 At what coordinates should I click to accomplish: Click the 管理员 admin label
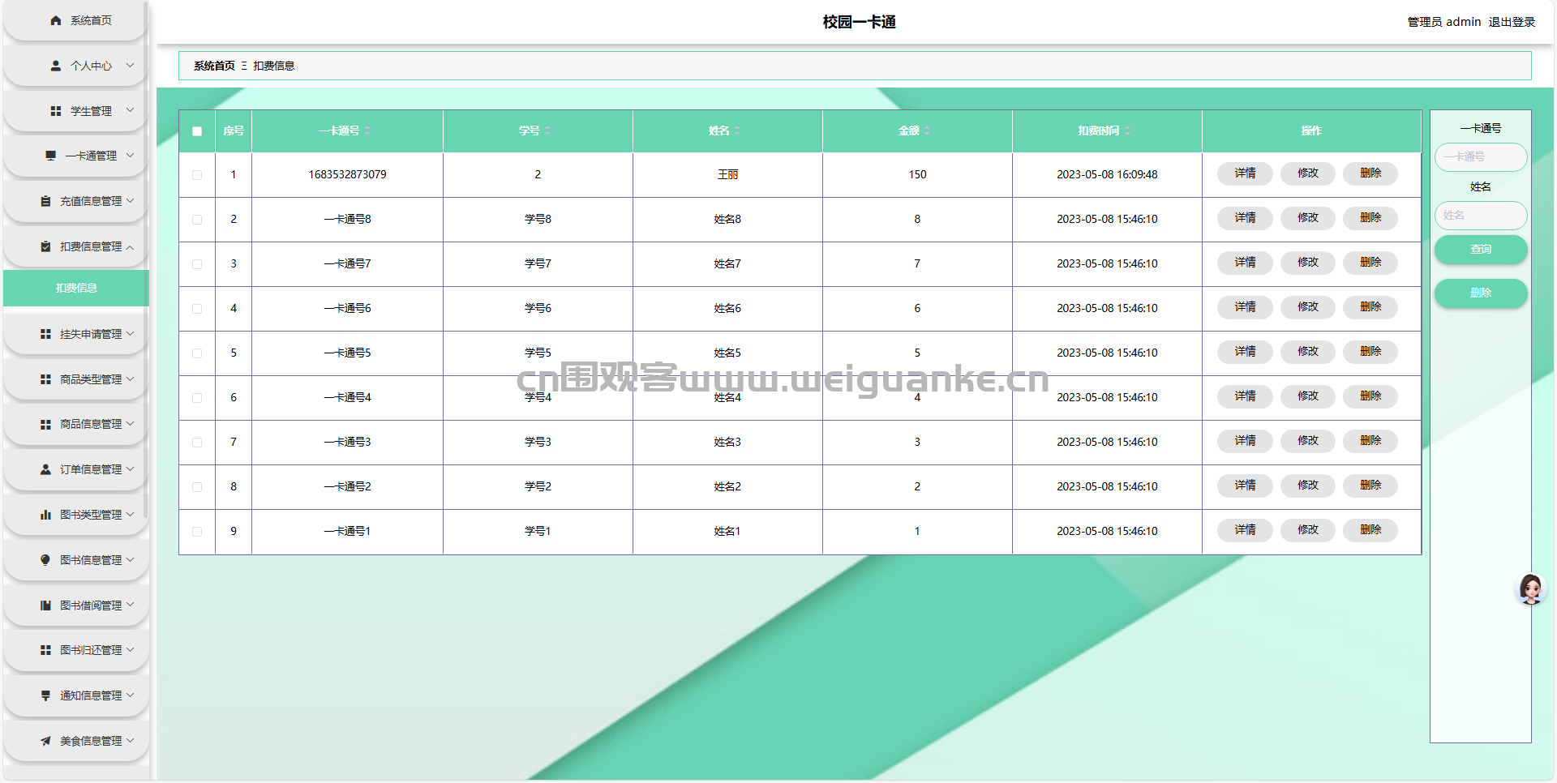pyautogui.click(x=1443, y=22)
